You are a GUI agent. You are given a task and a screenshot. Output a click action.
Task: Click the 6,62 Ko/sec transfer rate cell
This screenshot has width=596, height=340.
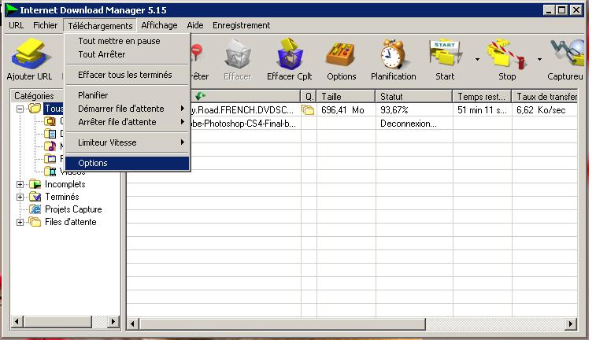545,110
